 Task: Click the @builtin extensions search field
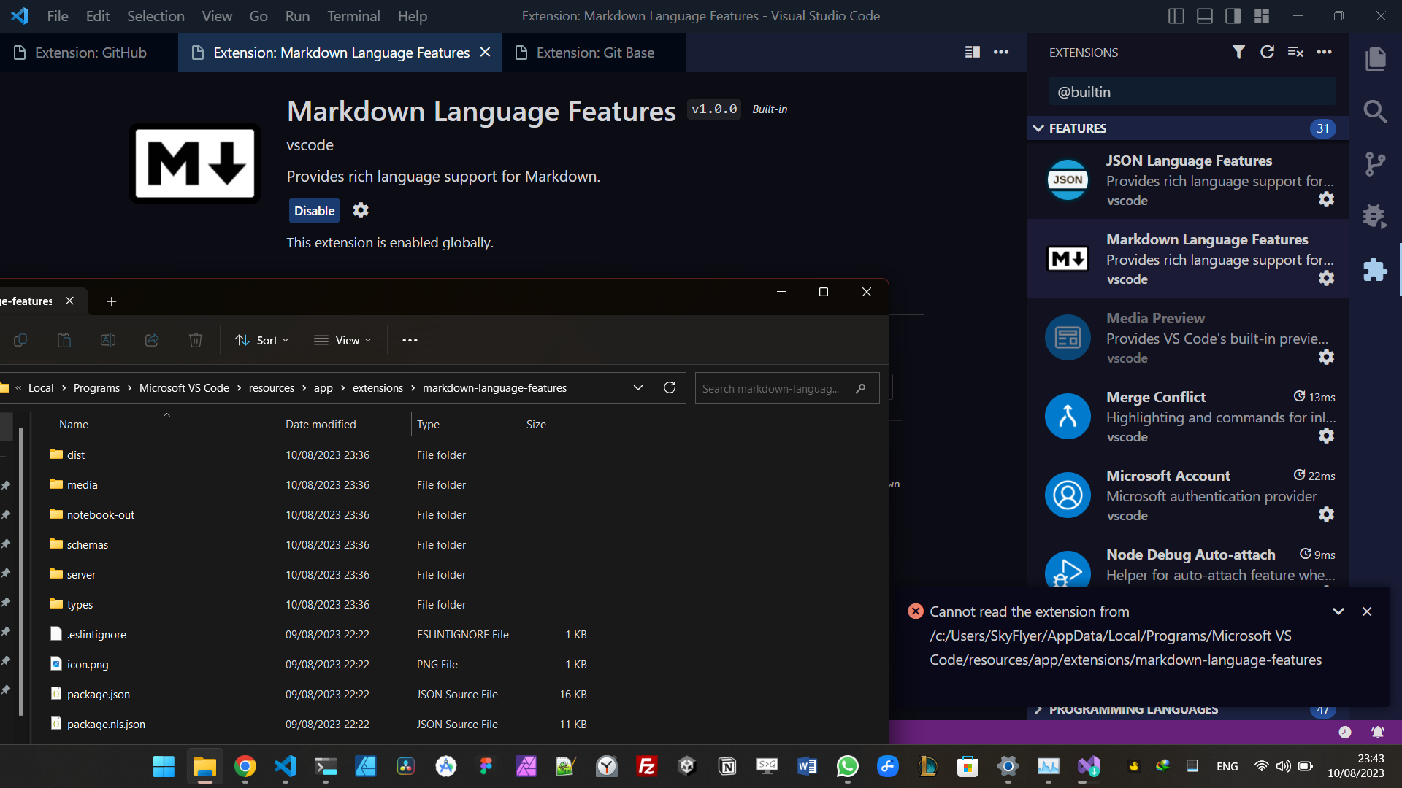click(x=1192, y=92)
